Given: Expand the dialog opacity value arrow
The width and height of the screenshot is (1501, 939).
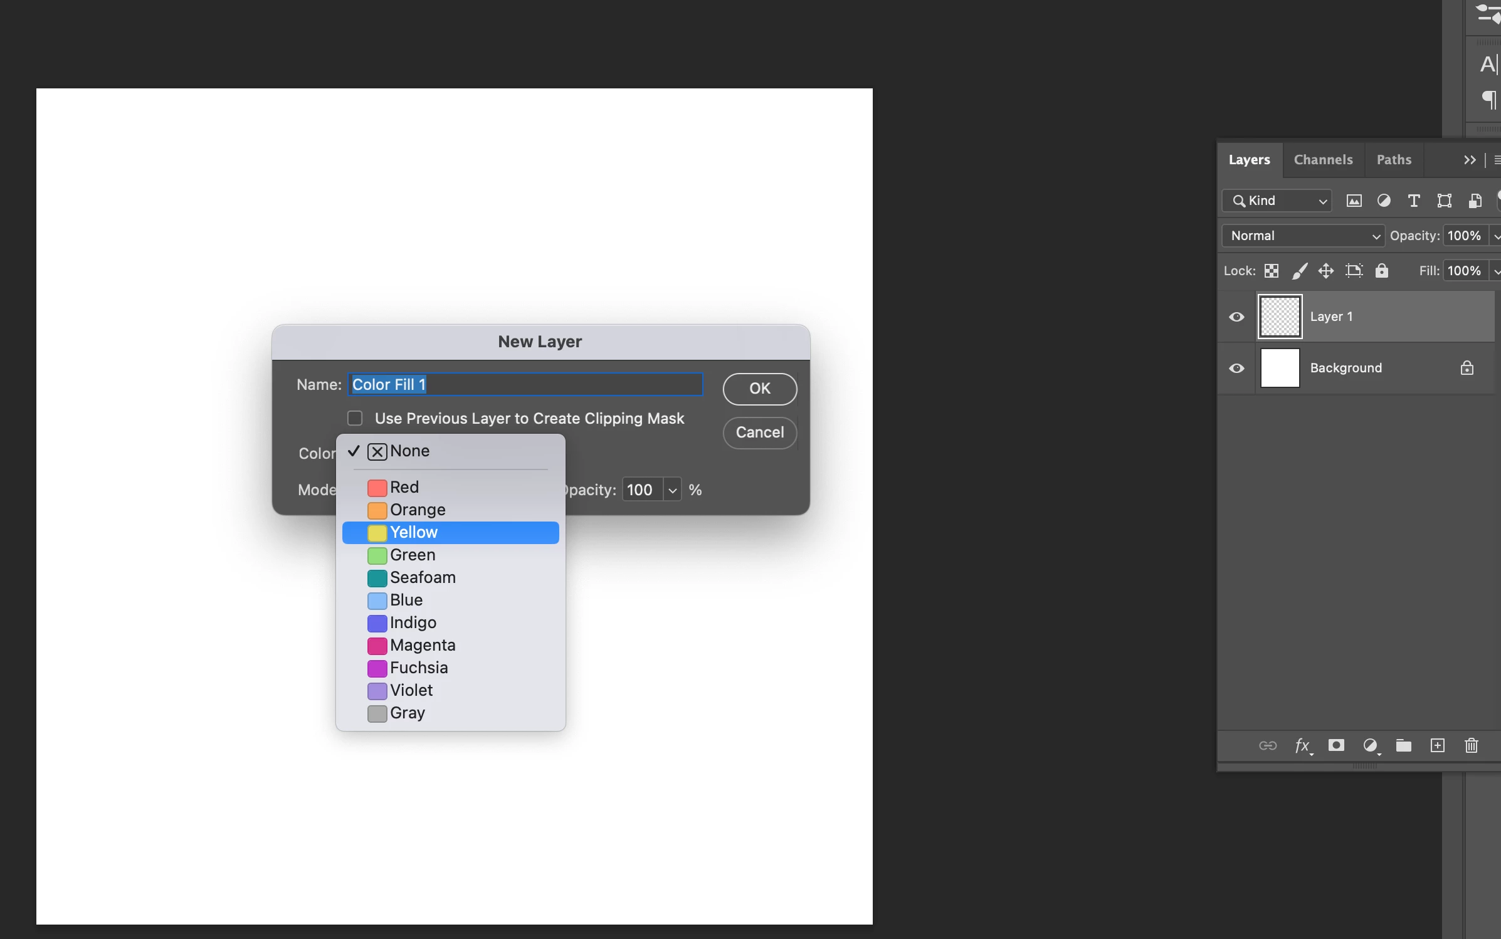Looking at the screenshot, I should (x=672, y=490).
